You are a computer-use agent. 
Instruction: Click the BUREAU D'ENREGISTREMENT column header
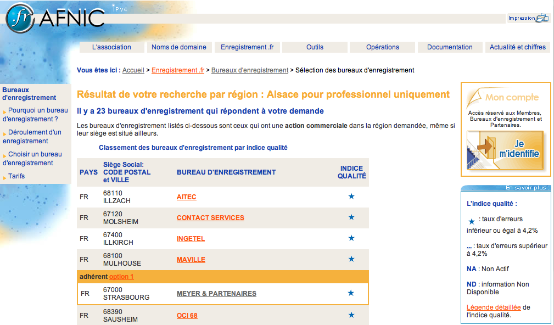click(226, 172)
